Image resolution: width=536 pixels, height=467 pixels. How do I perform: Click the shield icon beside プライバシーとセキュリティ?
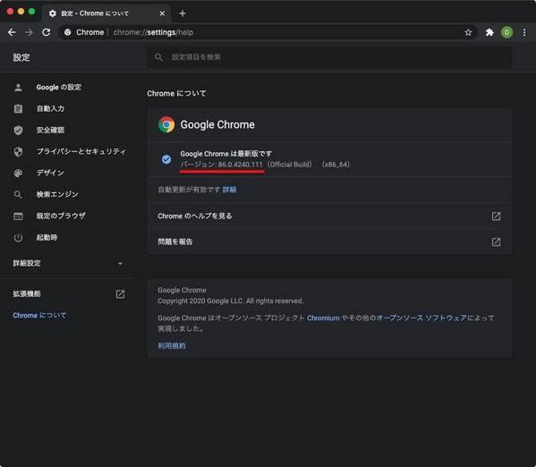pyautogui.click(x=18, y=152)
